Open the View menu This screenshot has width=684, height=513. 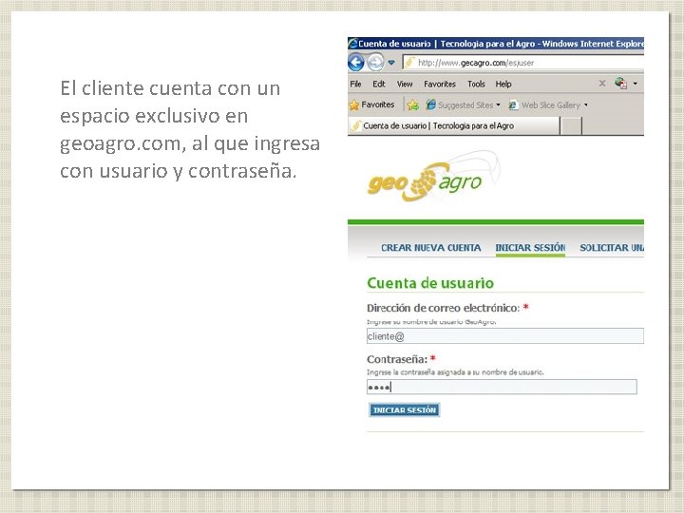(x=405, y=85)
